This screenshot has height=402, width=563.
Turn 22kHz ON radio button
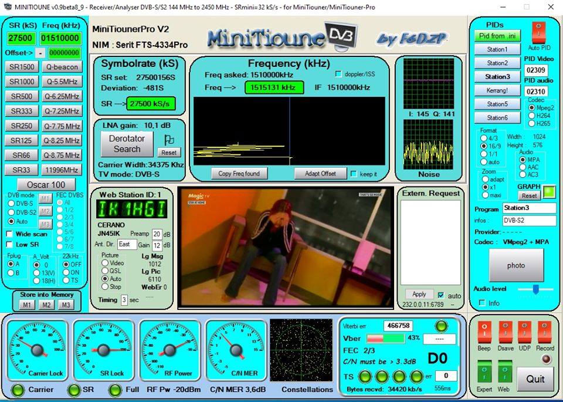tap(66, 272)
